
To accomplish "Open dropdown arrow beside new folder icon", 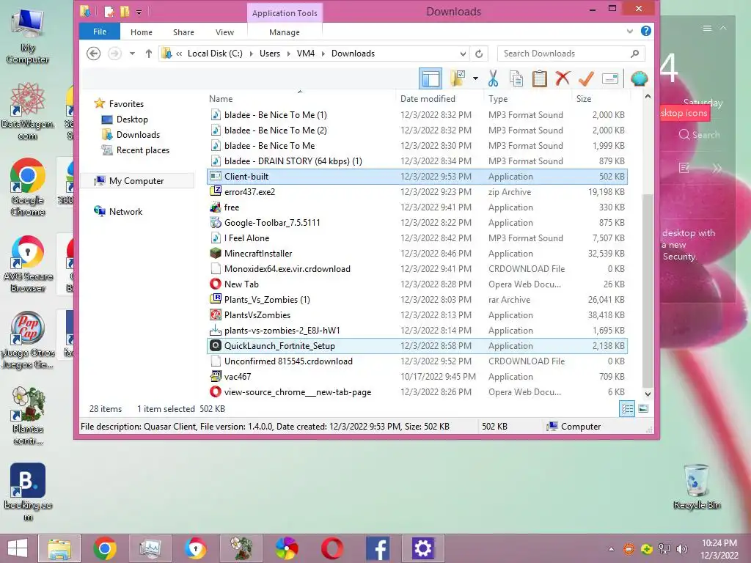I will click(x=475, y=78).
